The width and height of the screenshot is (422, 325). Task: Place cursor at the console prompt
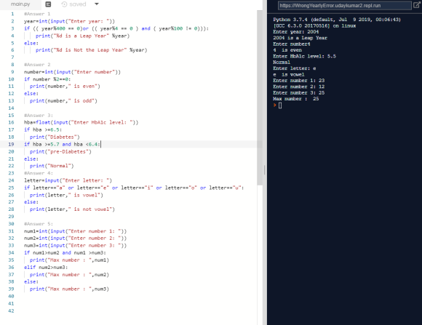[280, 105]
